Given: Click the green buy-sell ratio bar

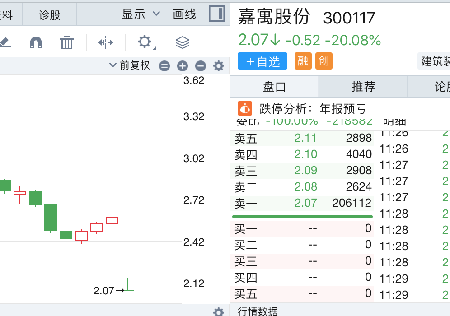Looking at the screenshot, I should [303, 217].
